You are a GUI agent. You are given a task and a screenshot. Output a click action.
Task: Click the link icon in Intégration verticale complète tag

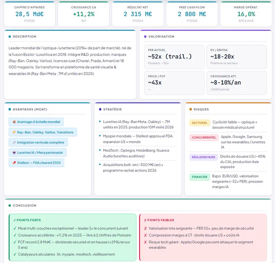[x=14, y=142]
